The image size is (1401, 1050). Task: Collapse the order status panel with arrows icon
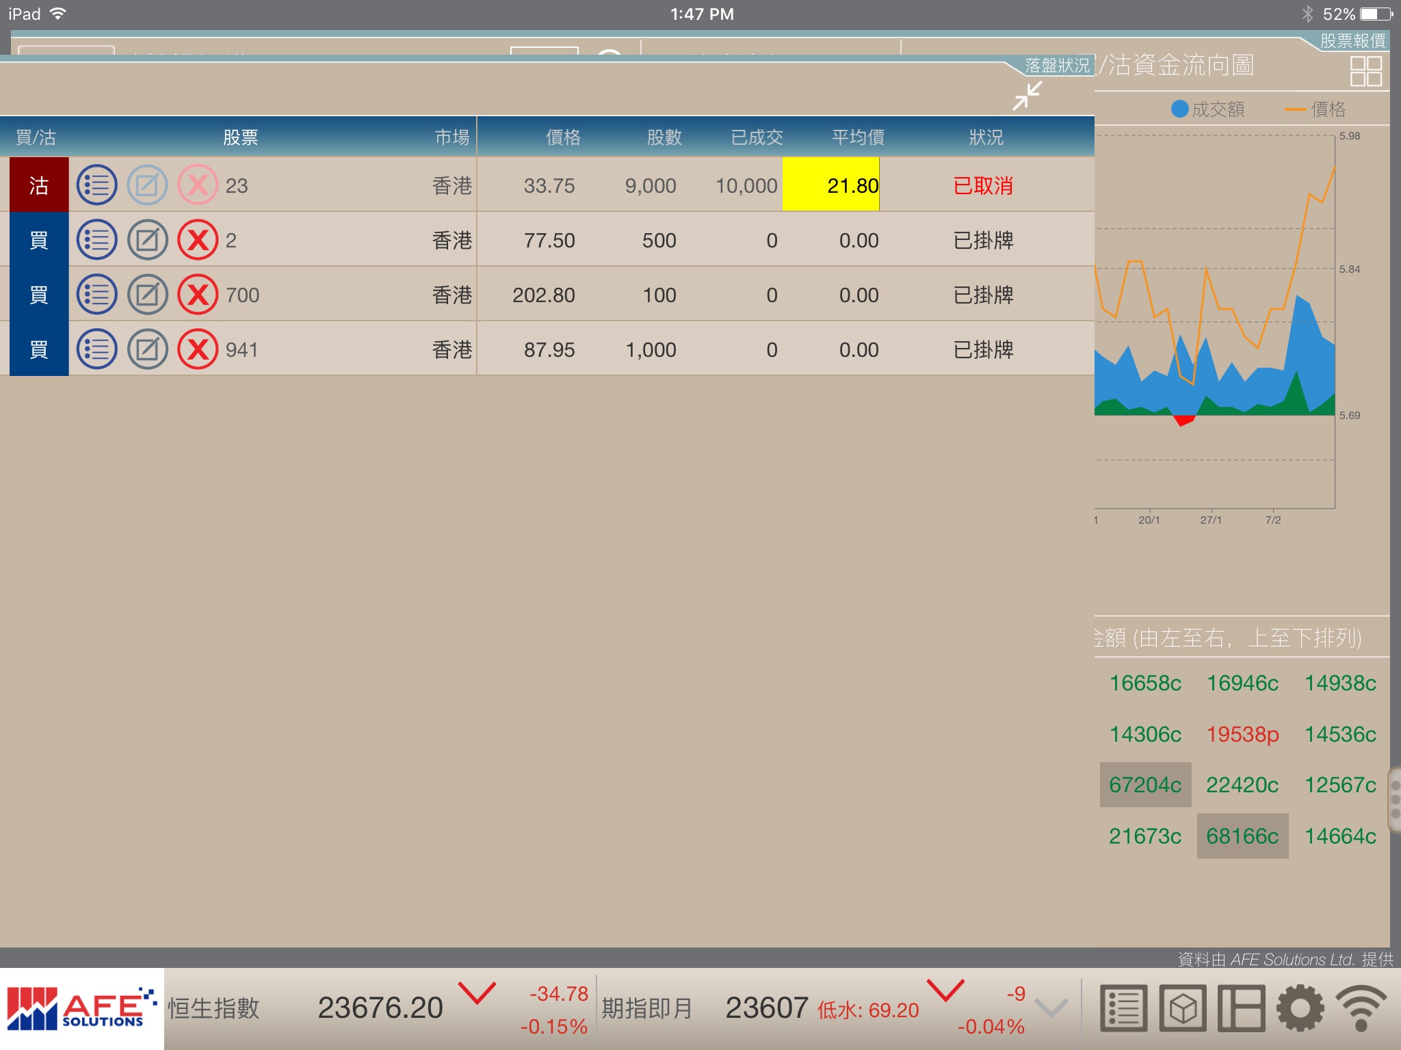(x=1027, y=96)
